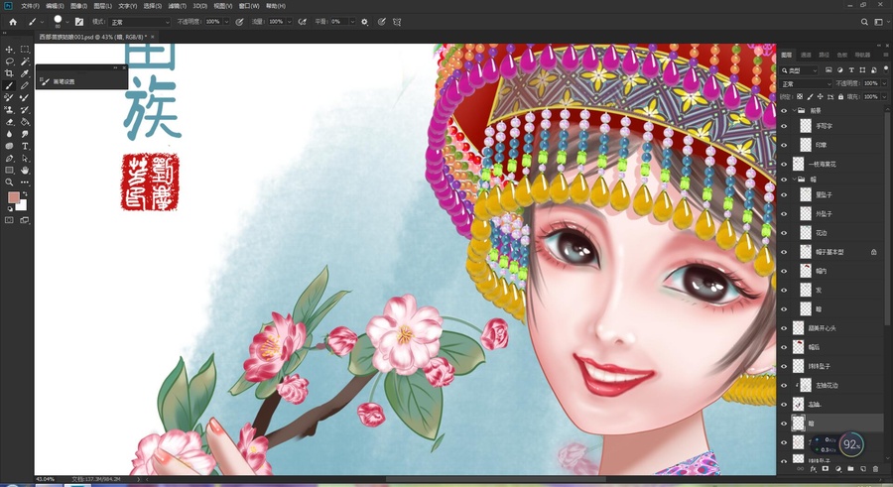Open brush settings panel icon in options bar
Viewport: 893px width, 487px height.
click(79, 22)
